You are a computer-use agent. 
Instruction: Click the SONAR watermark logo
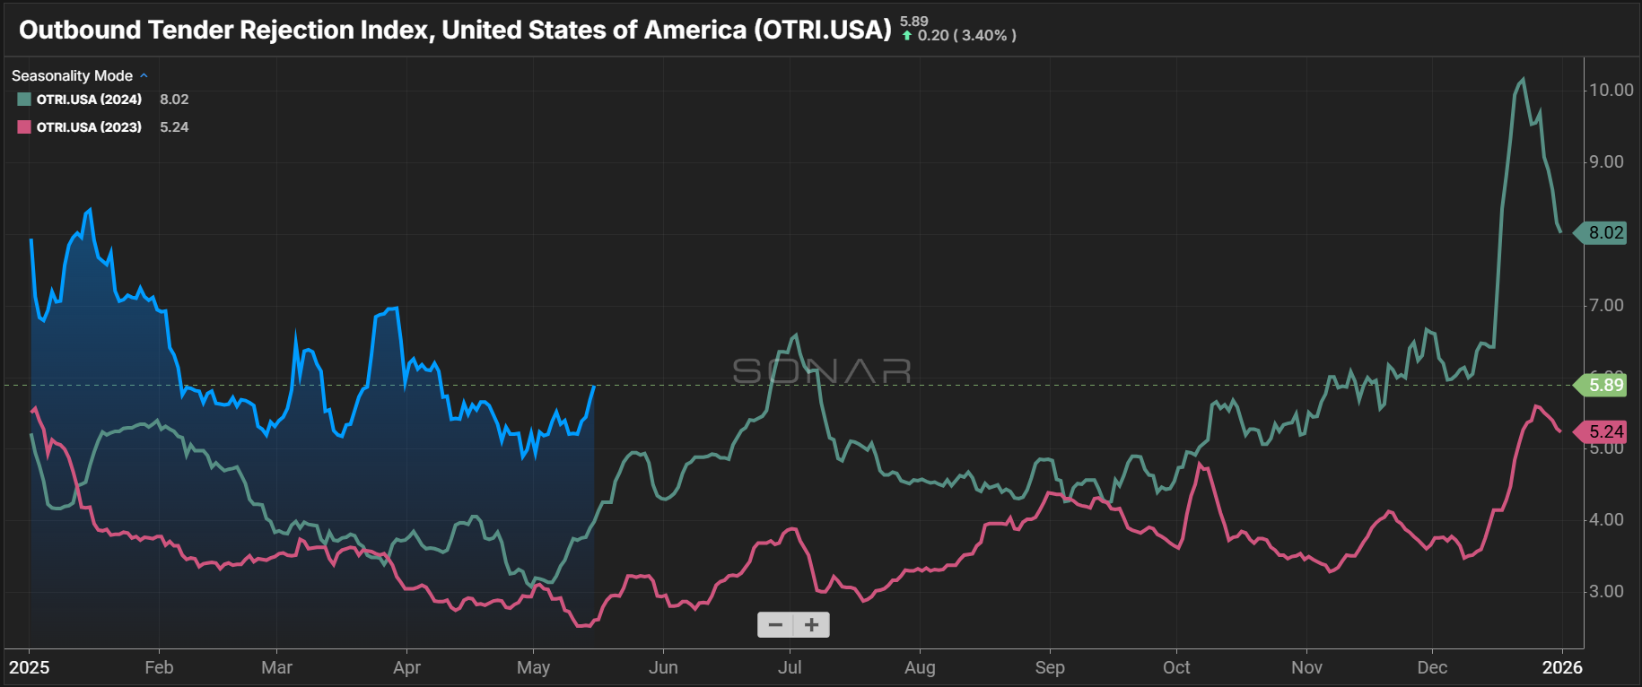coord(821,370)
